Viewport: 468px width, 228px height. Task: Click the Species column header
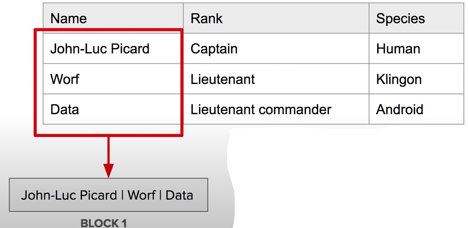click(x=400, y=18)
